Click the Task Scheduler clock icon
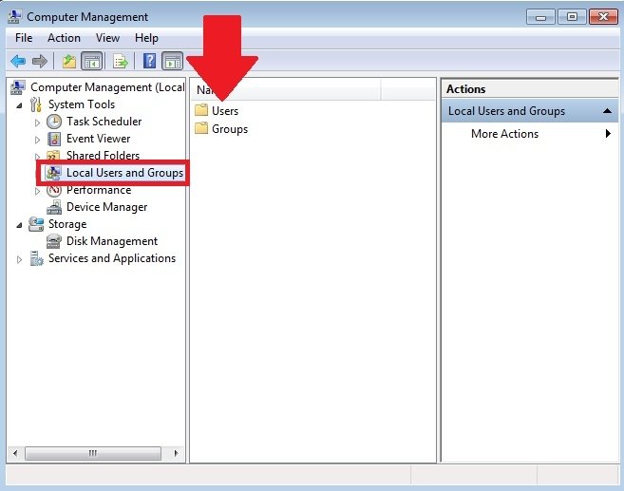 click(x=54, y=122)
